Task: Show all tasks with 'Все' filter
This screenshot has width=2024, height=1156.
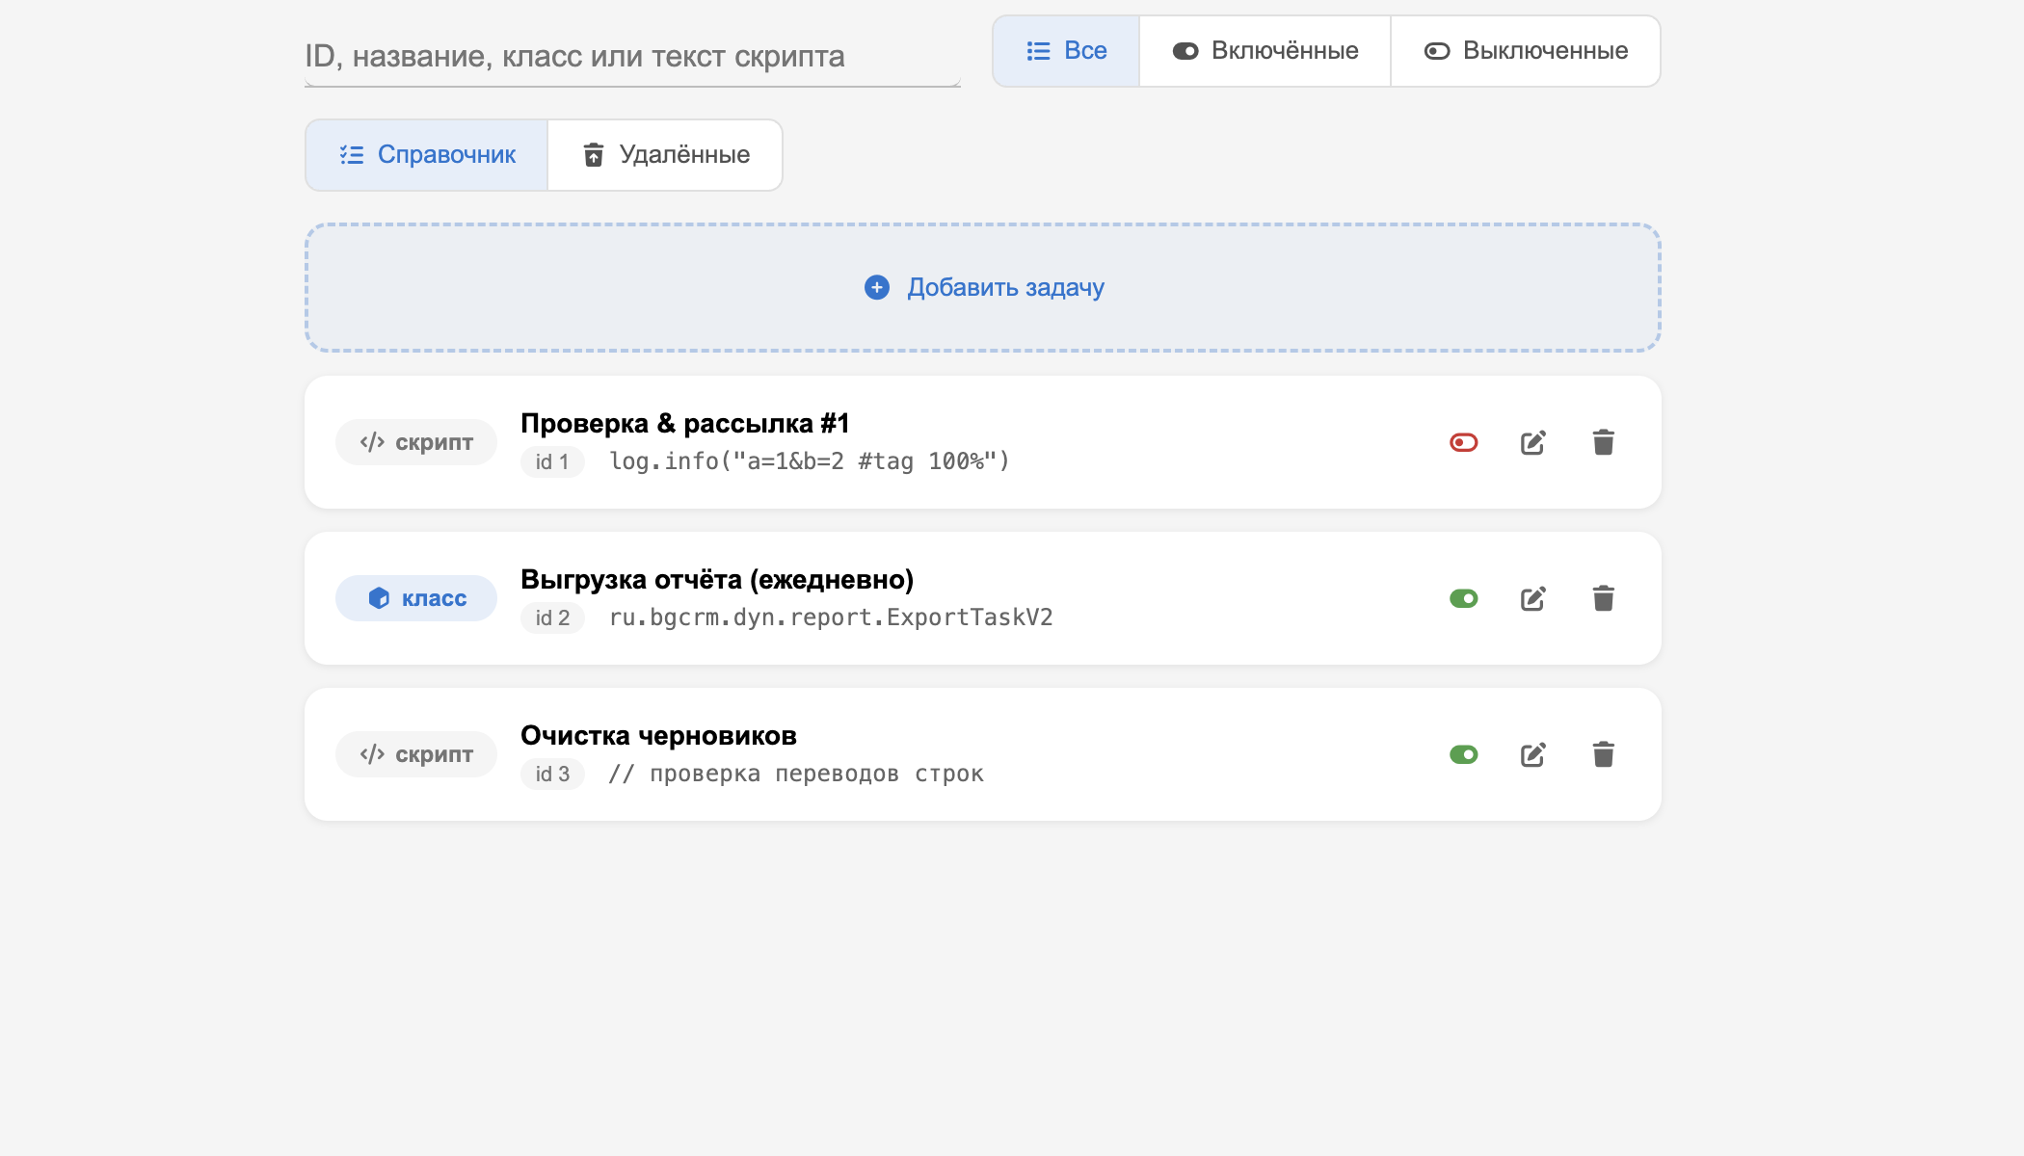Action: tap(1066, 51)
